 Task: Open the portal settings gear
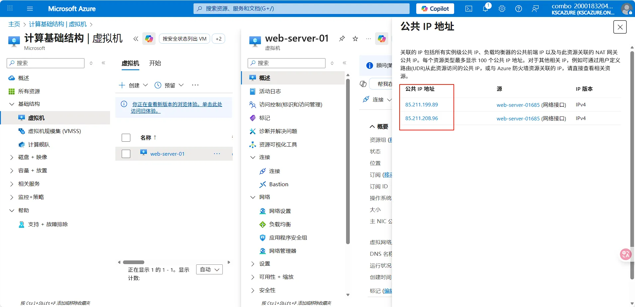(x=502, y=9)
